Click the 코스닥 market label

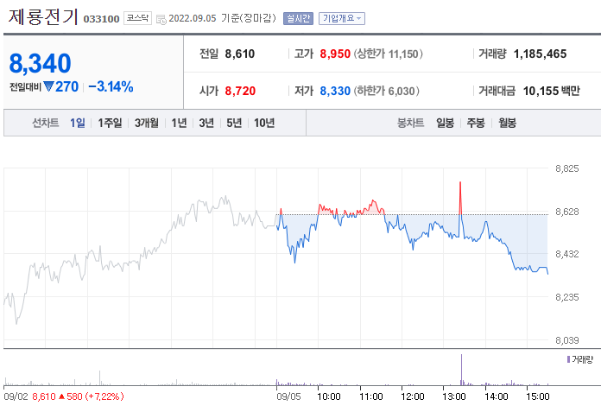tap(137, 18)
